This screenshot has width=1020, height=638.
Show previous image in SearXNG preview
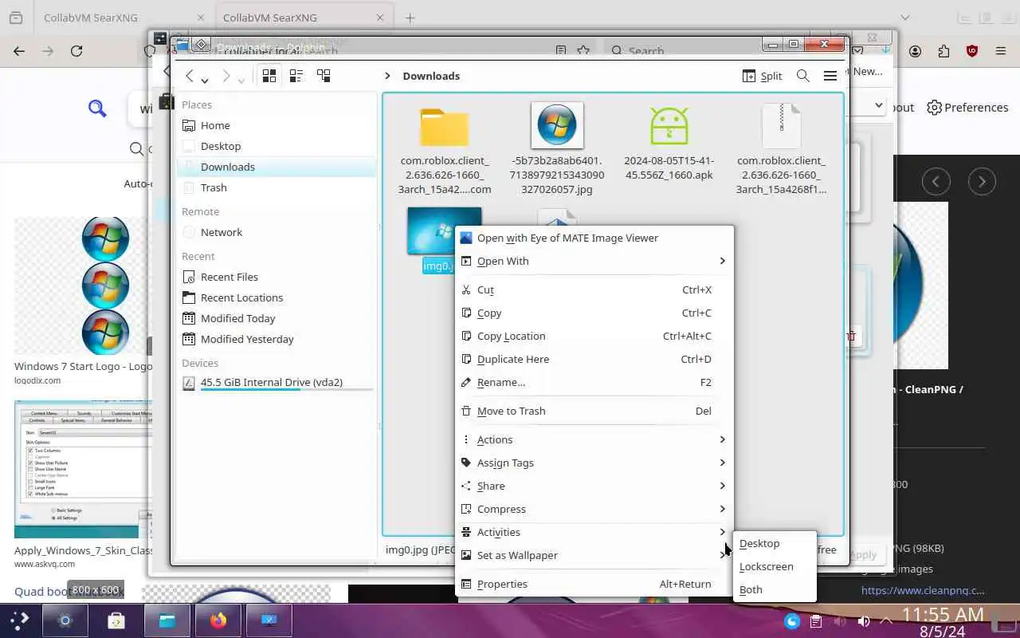tap(936, 182)
